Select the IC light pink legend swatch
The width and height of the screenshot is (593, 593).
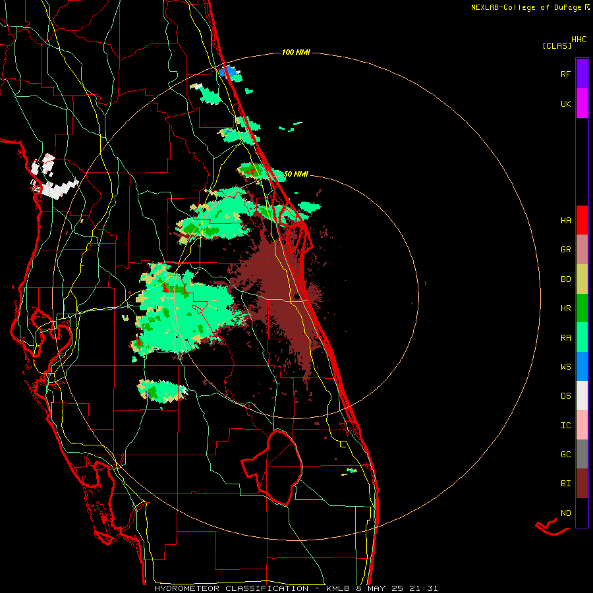[582, 425]
